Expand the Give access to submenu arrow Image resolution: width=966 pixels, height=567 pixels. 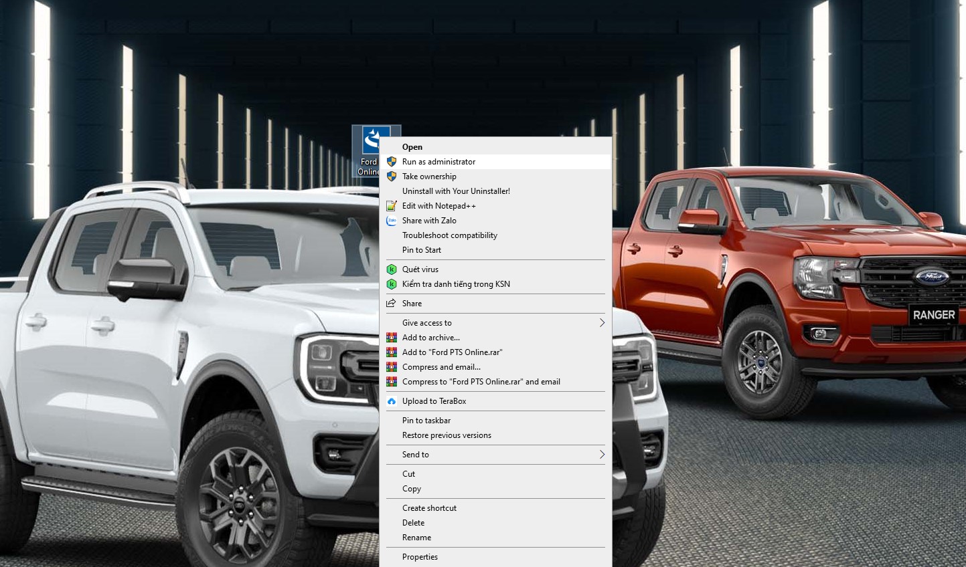point(602,323)
